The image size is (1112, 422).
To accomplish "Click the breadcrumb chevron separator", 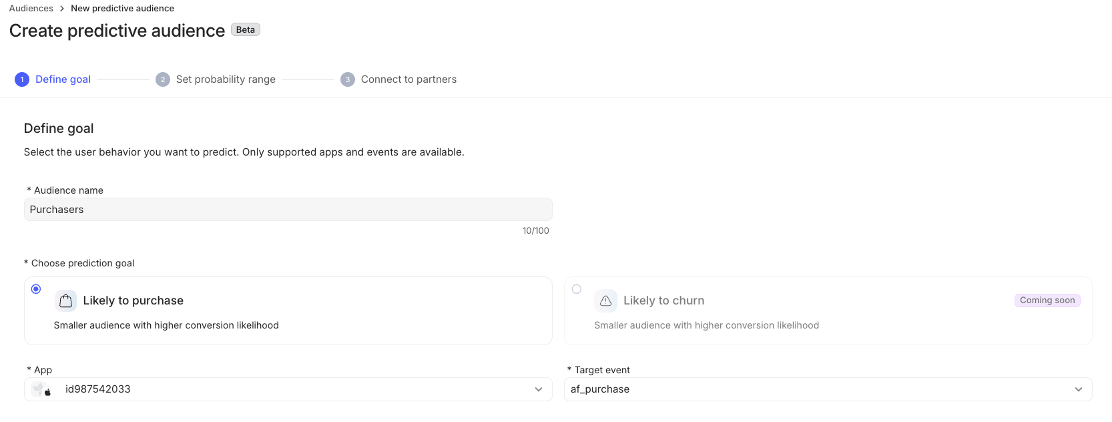I will pos(62,9).
